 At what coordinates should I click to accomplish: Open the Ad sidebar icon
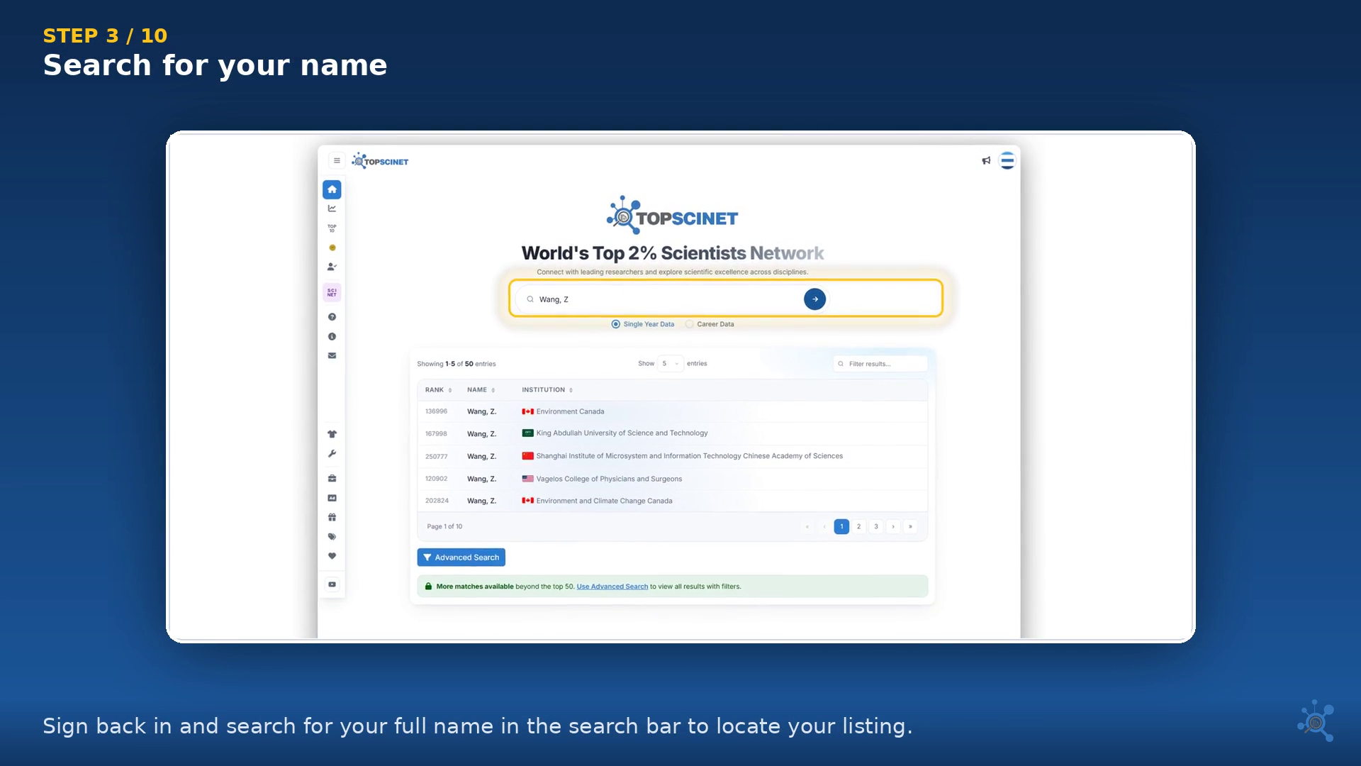click(332, 498)
